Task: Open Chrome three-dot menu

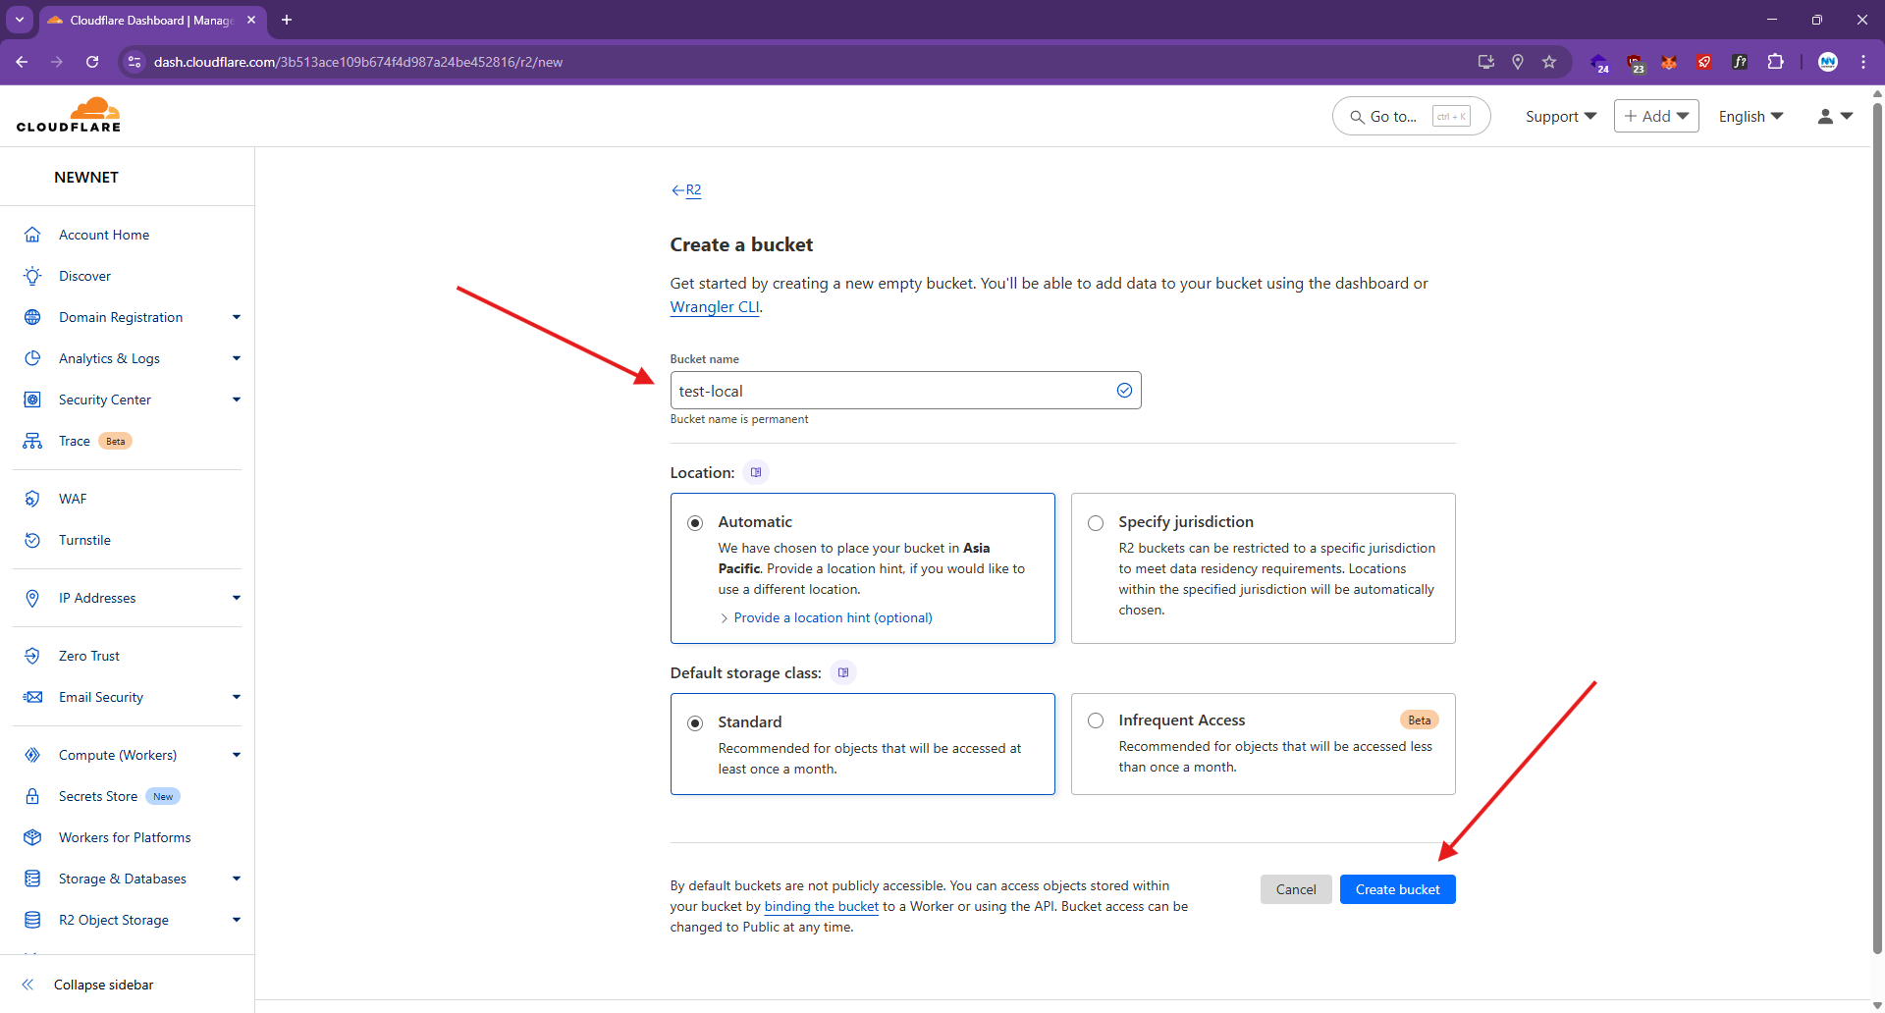Action: 1863,62
